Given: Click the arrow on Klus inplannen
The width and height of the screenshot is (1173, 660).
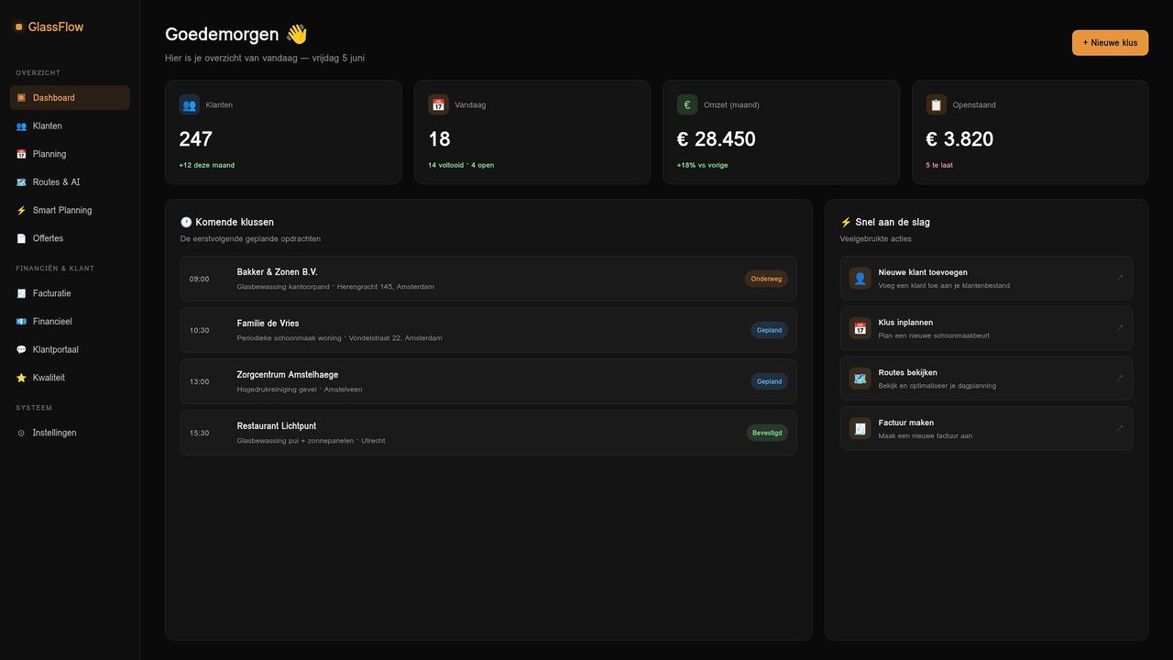Looking at the screenshot, I should [1120, 328].
